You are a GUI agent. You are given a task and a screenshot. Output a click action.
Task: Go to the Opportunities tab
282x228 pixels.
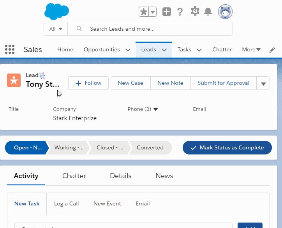point(102,49)
